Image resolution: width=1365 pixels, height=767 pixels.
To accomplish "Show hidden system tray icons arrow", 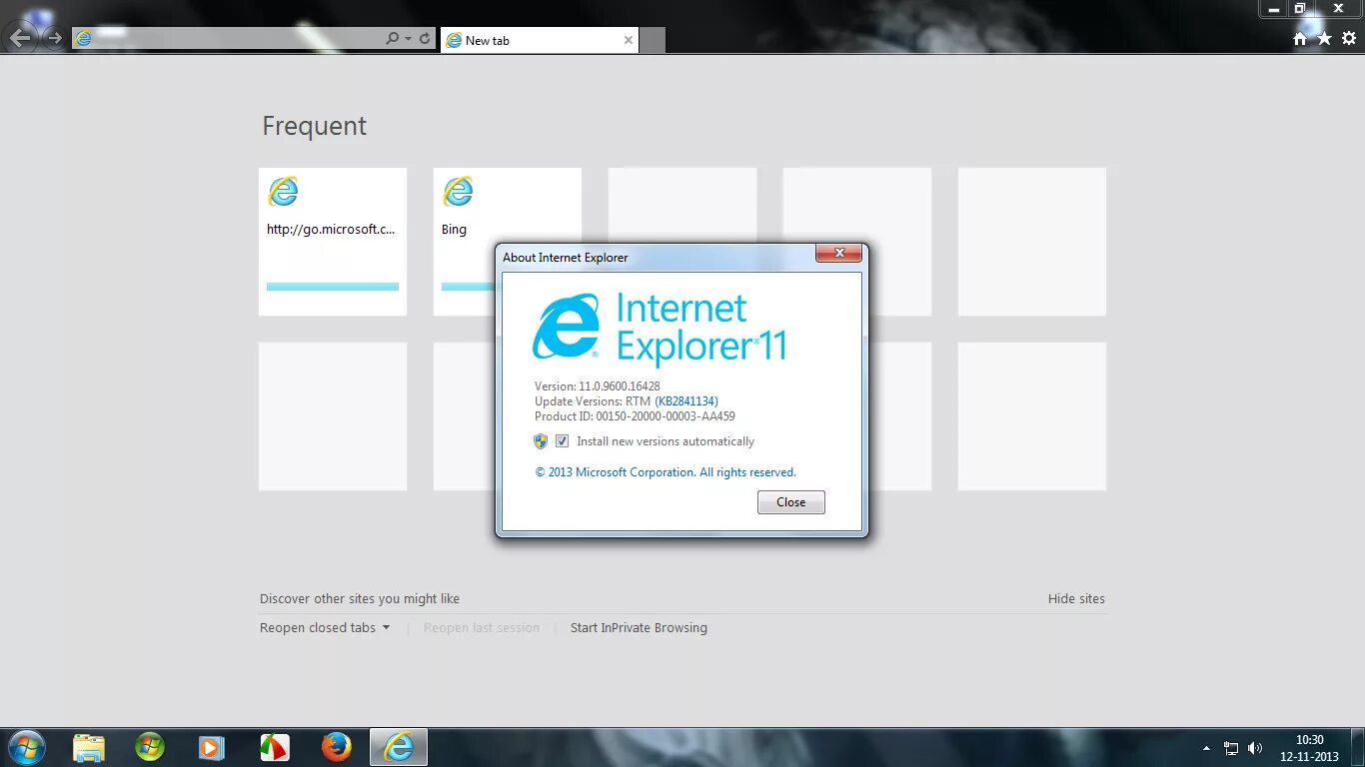I will (1206, 748).
